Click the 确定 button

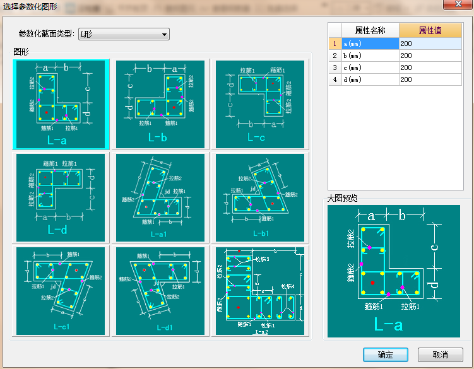pyautogui.click(x=386, y=354)
